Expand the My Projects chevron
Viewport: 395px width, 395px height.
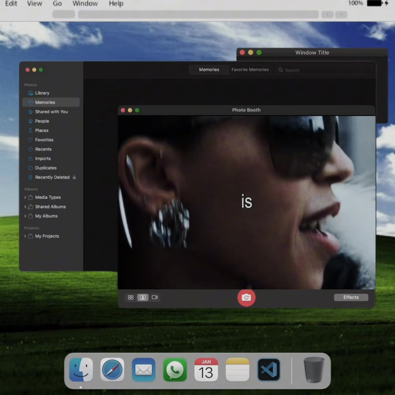tap(25, 236)
